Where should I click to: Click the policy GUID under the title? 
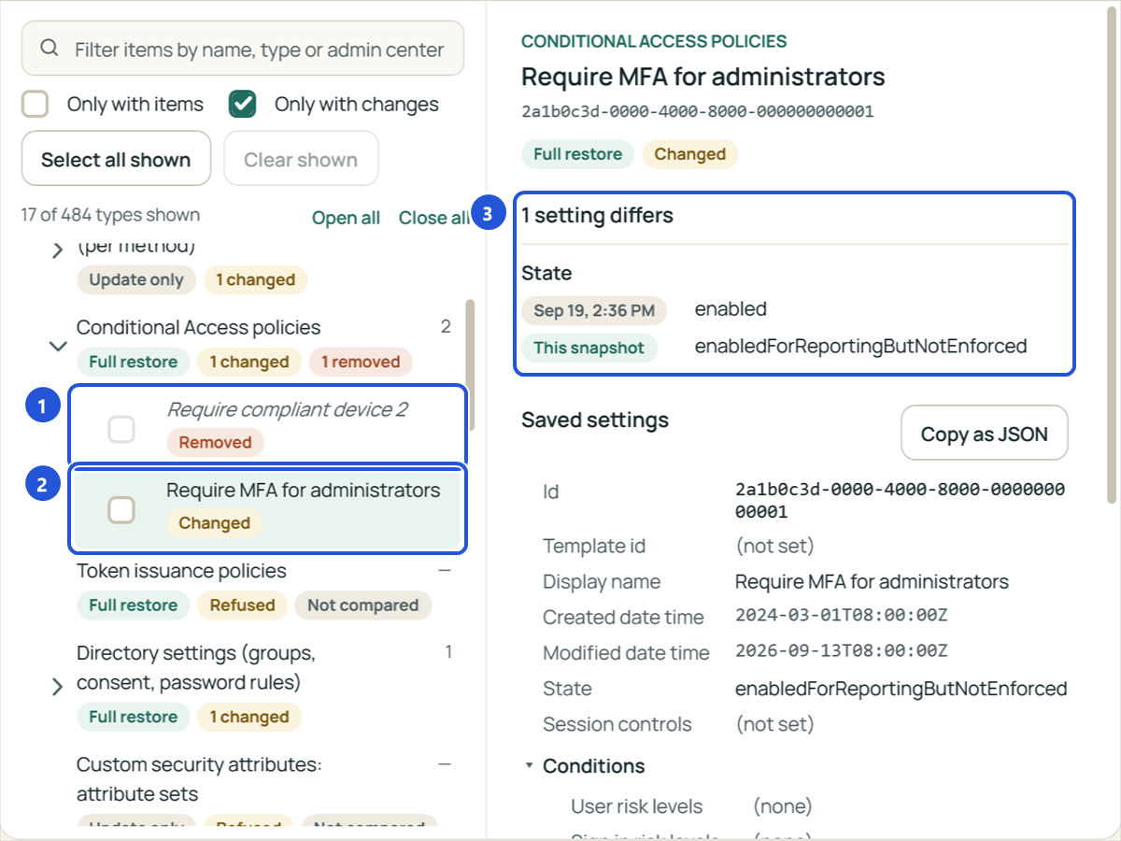(x=697, y=112)
